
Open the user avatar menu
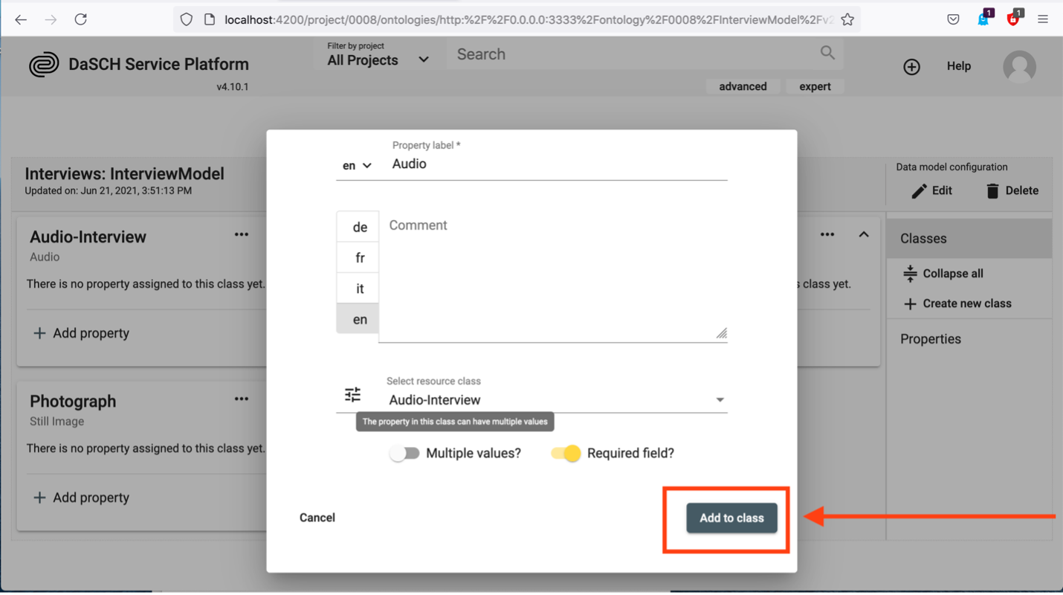[x=1019, y=67]
